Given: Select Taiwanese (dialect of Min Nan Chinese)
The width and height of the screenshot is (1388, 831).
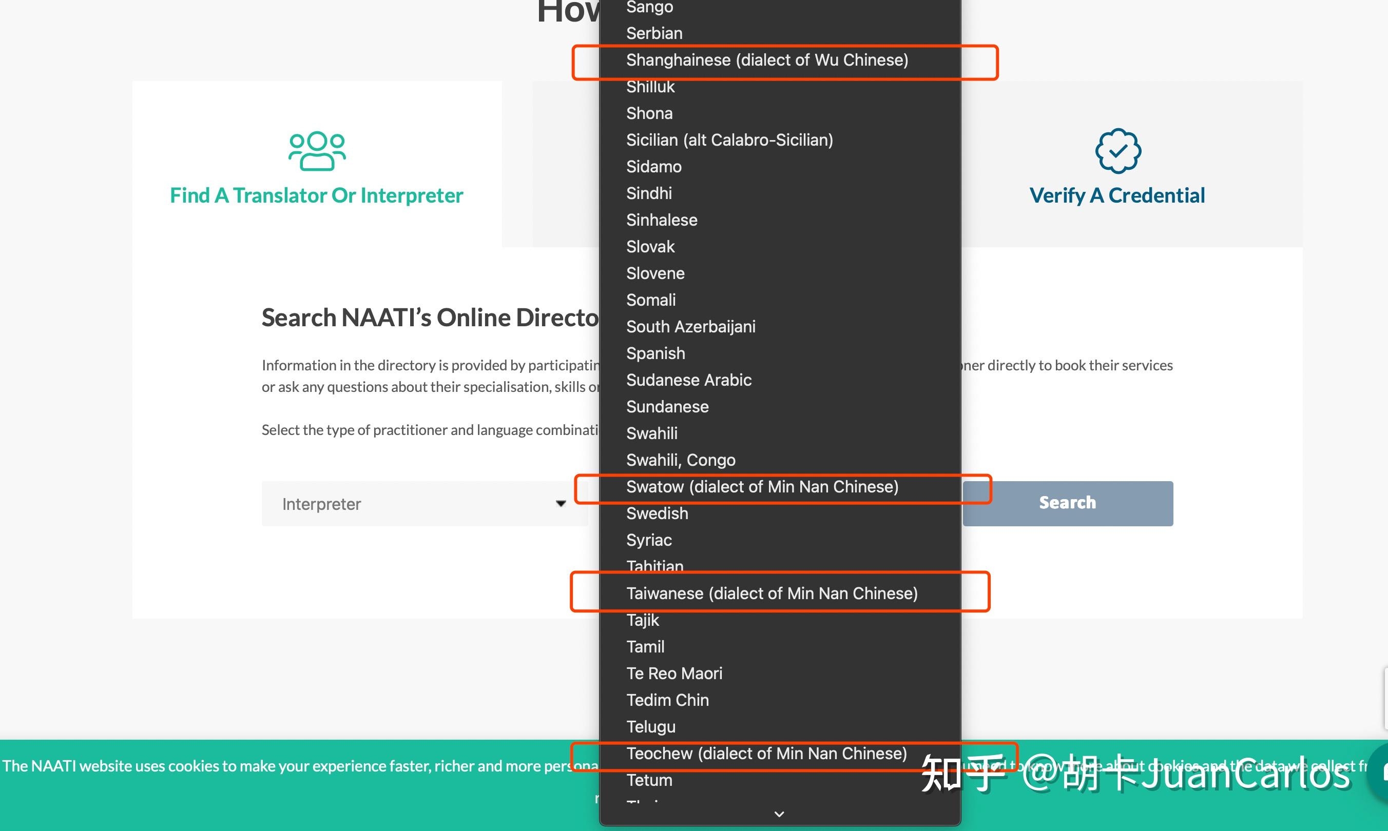Looking at the screenshot, I should pyautogui.click(x=772, y=593).
